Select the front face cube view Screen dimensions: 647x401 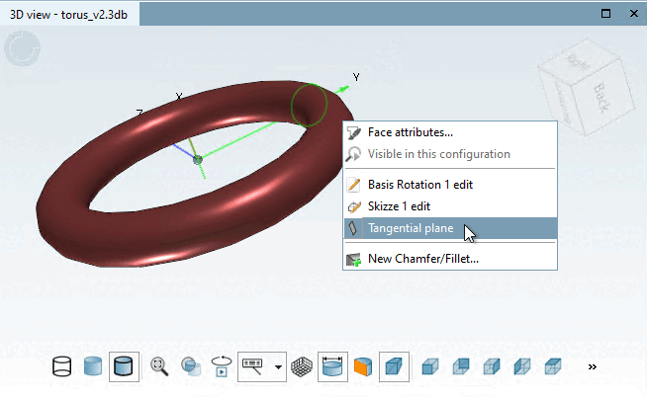point(430,366)
